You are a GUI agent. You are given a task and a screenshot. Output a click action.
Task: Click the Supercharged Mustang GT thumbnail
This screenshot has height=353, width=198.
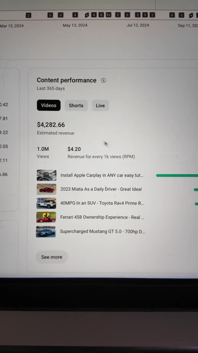[46, 231]
